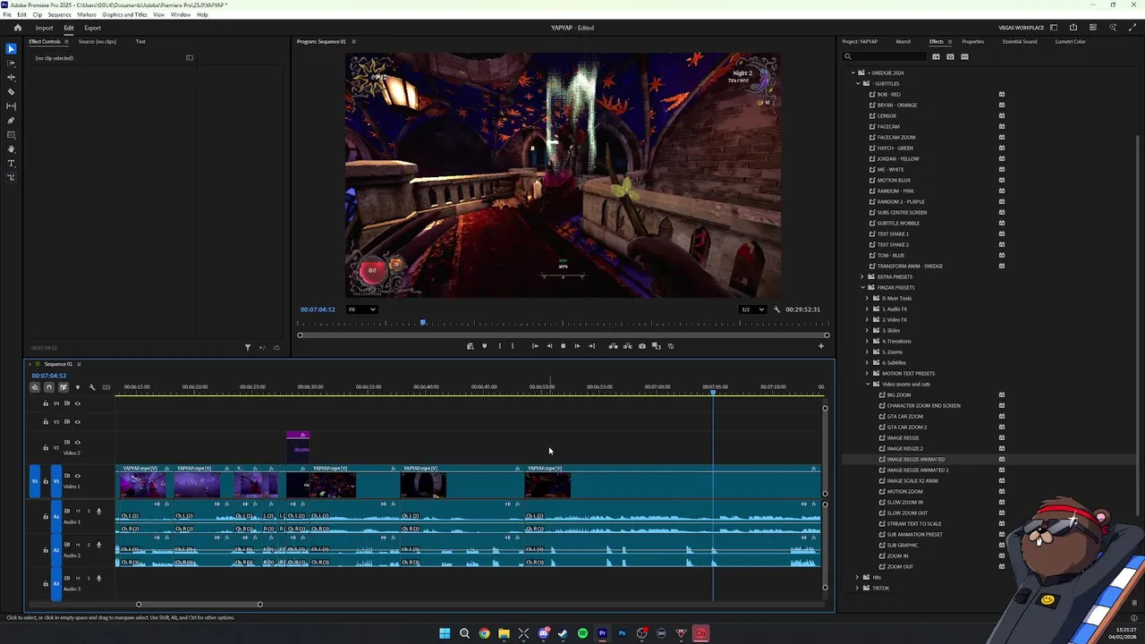This screenshot has height=644, width=1145.
Task: Open Timeline Display Settings wrench
Action: point(91,387)
